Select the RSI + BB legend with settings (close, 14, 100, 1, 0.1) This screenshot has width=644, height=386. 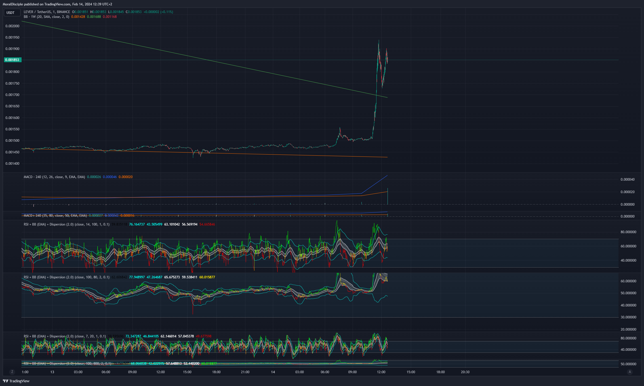[66, 224]
